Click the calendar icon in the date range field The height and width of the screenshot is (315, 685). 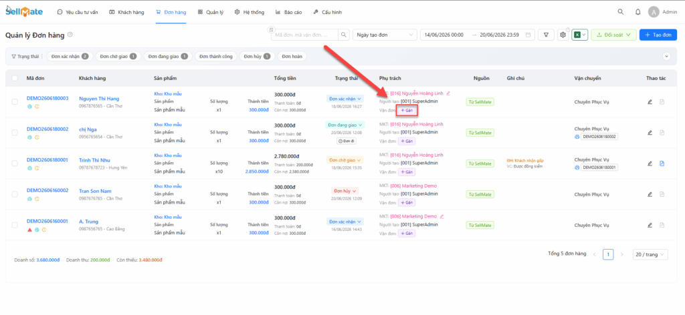coord(528,35)
